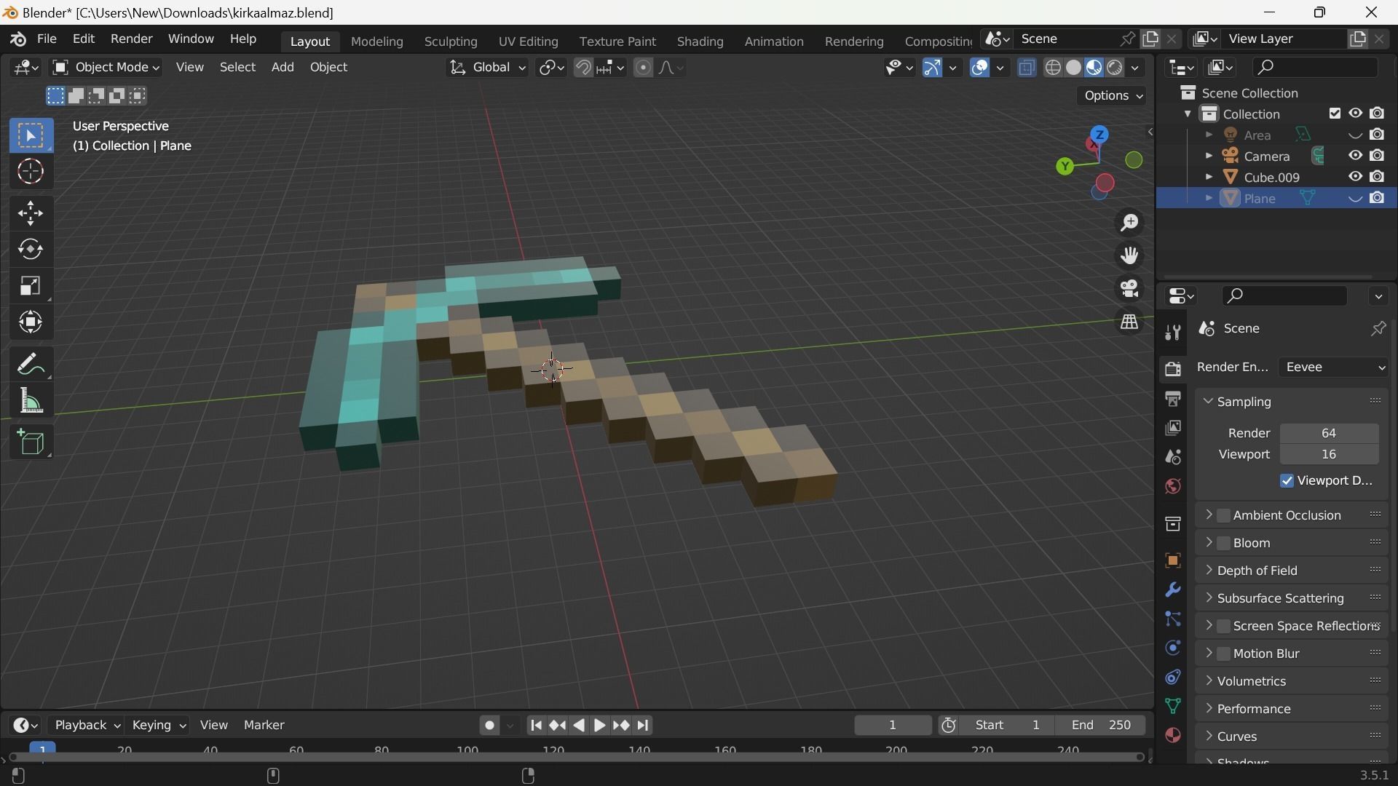Image resolution: width=1398 pixels, height=786 pixels.
Task: Open World Properties with the globe icon
Action: click(1173, 486)
